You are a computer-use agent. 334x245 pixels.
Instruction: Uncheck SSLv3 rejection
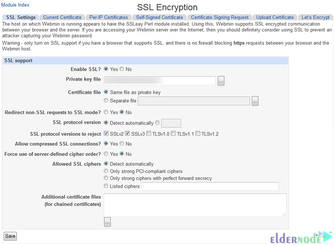tap(127, 133)
